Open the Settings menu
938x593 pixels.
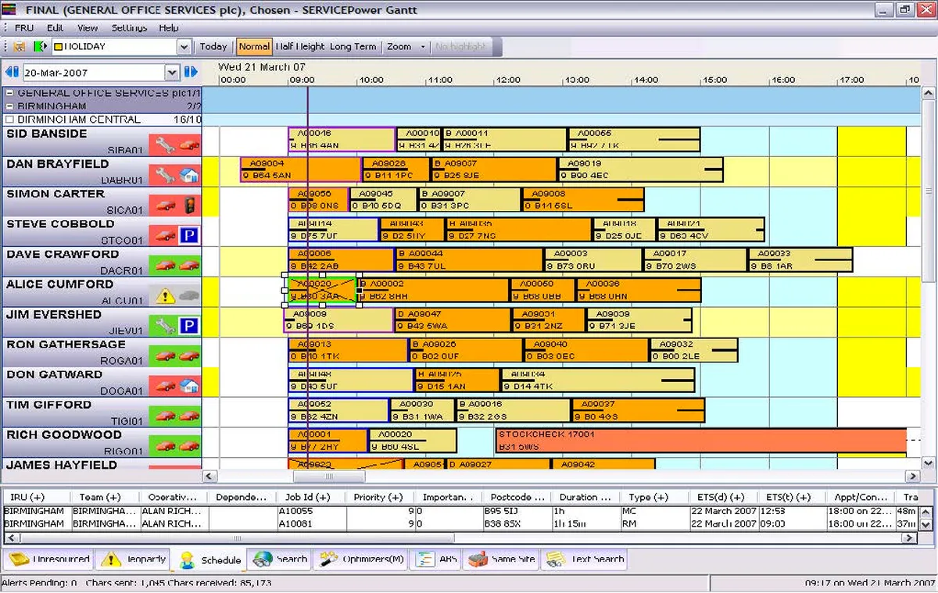(129, 27)
